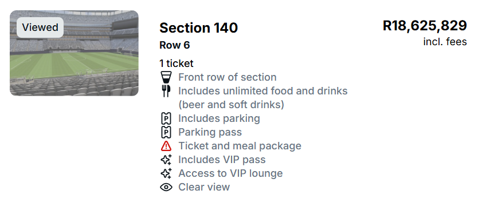Click the front row seat icon

coord(166,77)
